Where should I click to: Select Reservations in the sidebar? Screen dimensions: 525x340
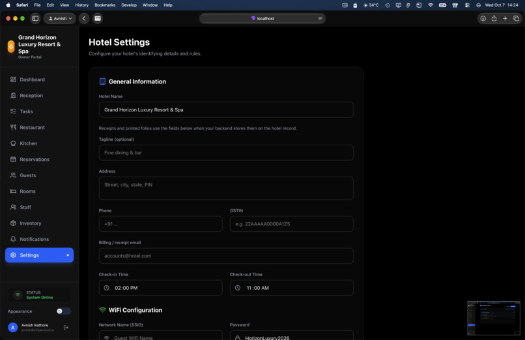pos(39,160)
